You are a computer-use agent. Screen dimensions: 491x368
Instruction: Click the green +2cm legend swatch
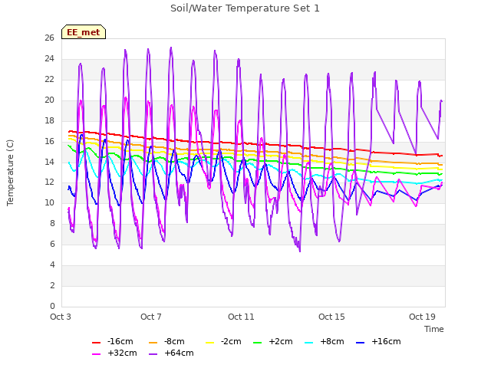258,343
